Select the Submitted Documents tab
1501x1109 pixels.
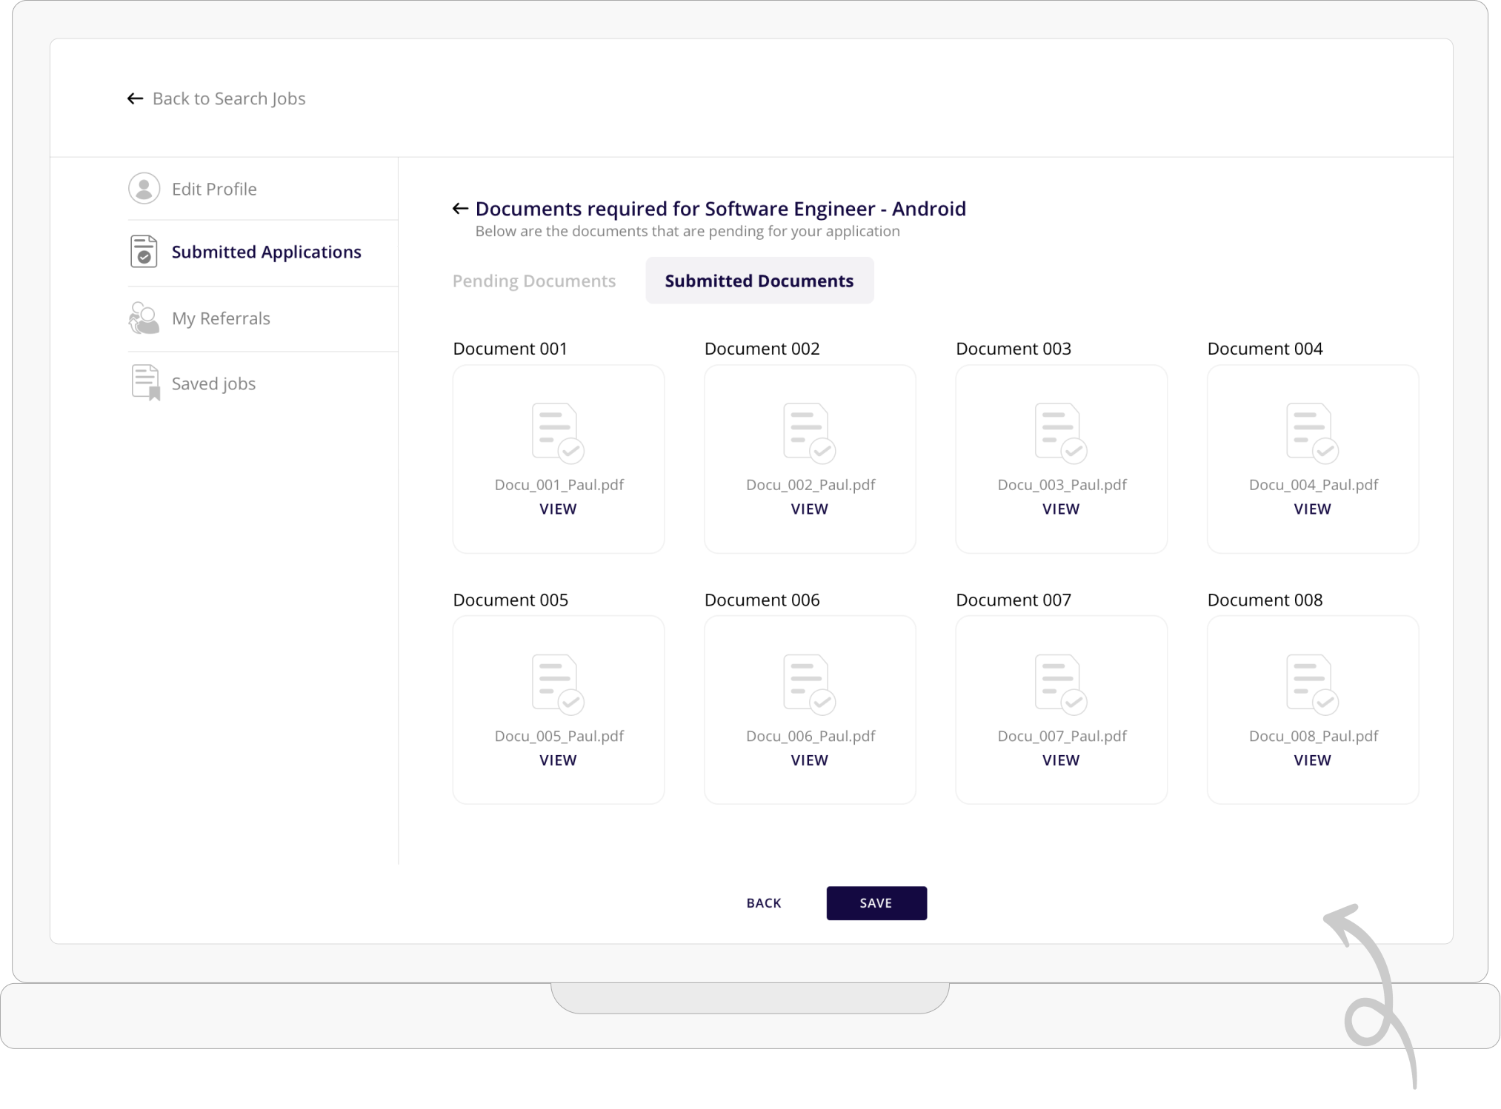pyautogui.click(x=759, y=281)
